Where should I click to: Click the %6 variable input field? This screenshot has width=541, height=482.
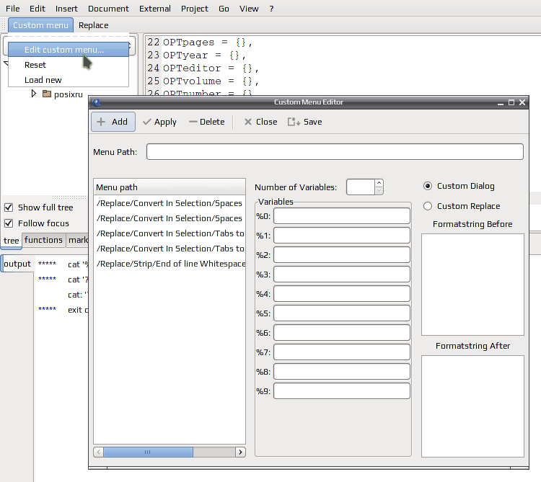[x=342, y=333]
